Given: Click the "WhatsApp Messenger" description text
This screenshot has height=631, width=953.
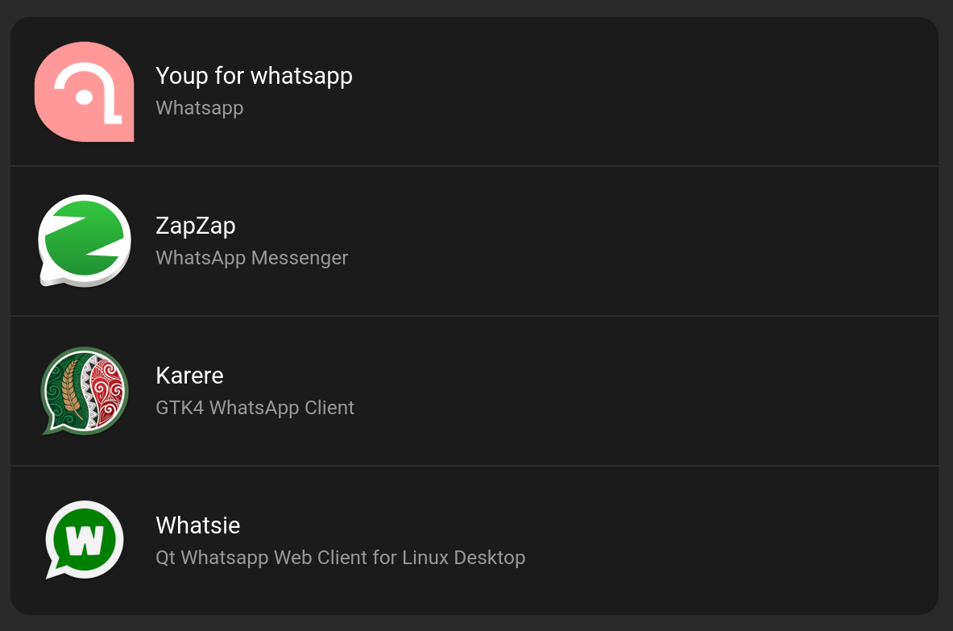Looking at the screenshot, I should coord(251,258).
